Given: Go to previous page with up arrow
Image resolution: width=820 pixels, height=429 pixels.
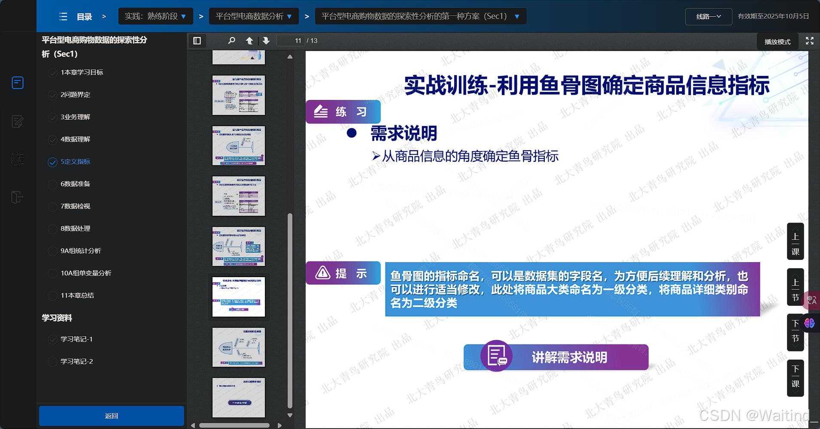Looking at the screenshot, I should click(249, 41).
